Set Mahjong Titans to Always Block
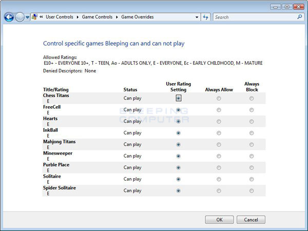 click(252, 145)
